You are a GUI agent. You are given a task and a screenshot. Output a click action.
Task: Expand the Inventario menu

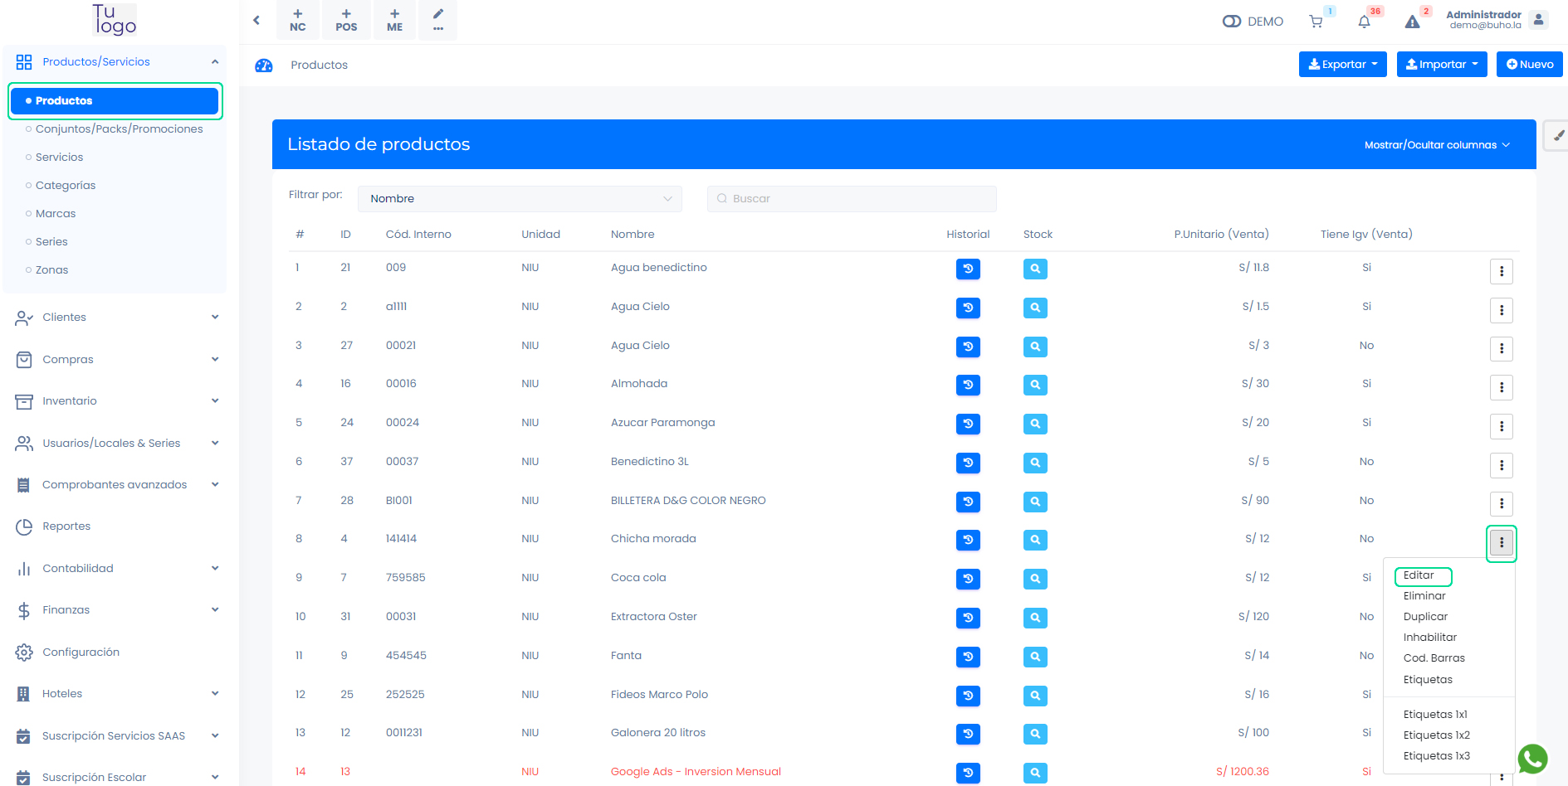coord(115,401)
